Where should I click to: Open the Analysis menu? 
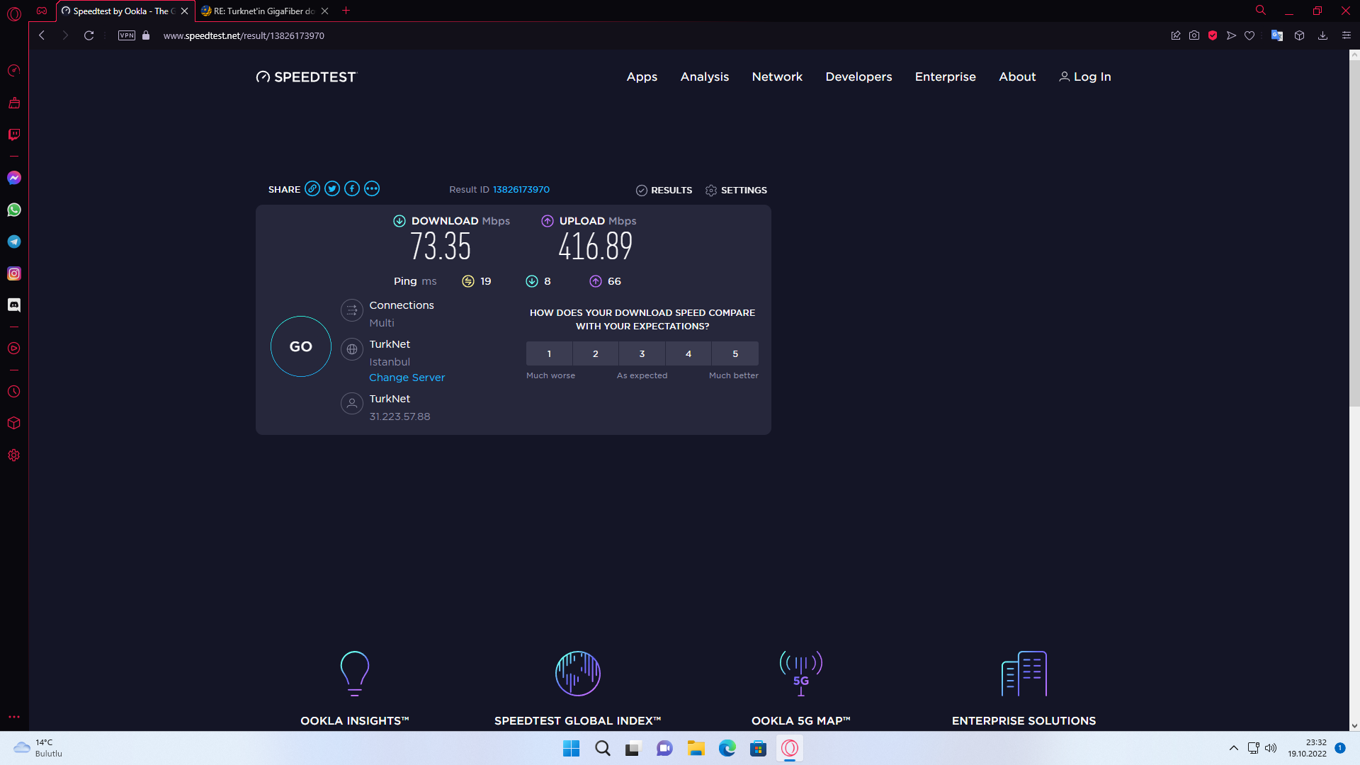705,76
